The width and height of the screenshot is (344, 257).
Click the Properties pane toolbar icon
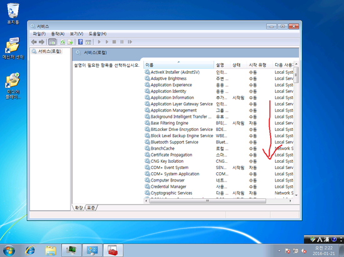point(88,42)
